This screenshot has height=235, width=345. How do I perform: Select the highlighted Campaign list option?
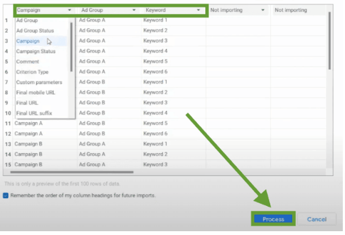[x=28, y=41]
